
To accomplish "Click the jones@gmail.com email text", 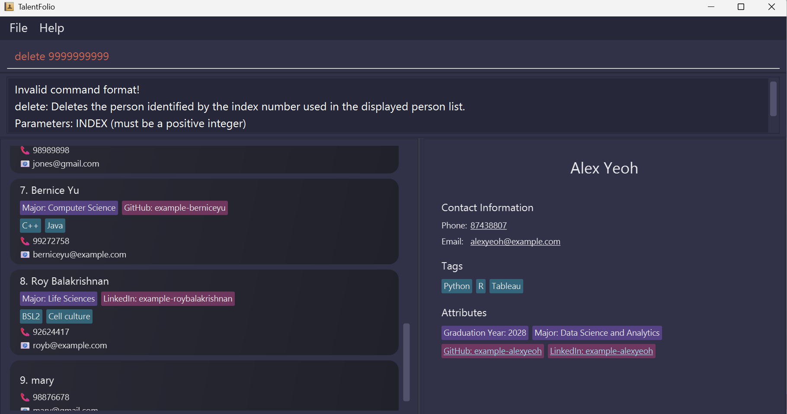I will 66,164.
